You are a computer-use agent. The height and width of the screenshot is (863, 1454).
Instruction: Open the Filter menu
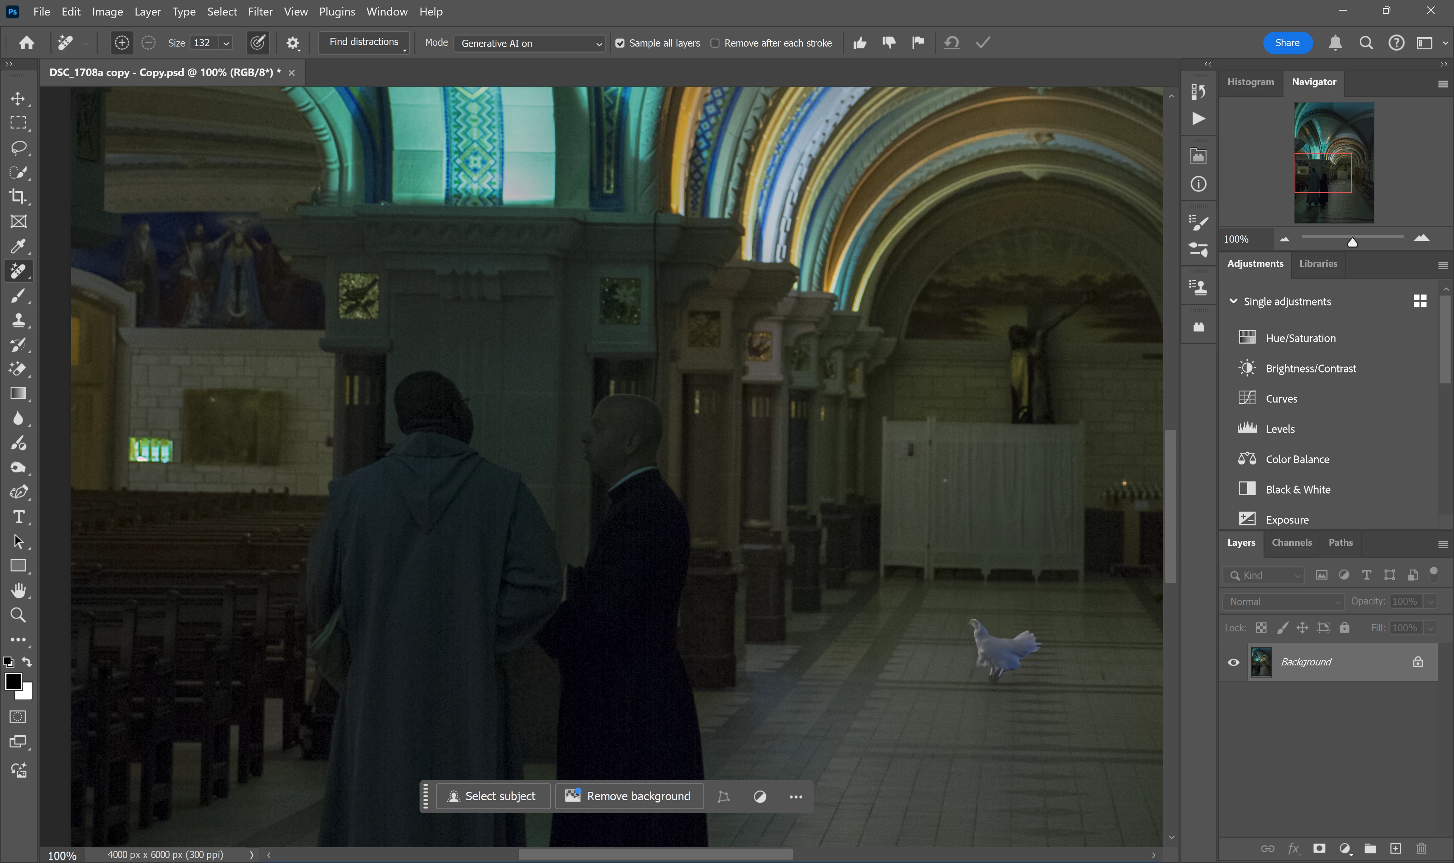(260, 12)
